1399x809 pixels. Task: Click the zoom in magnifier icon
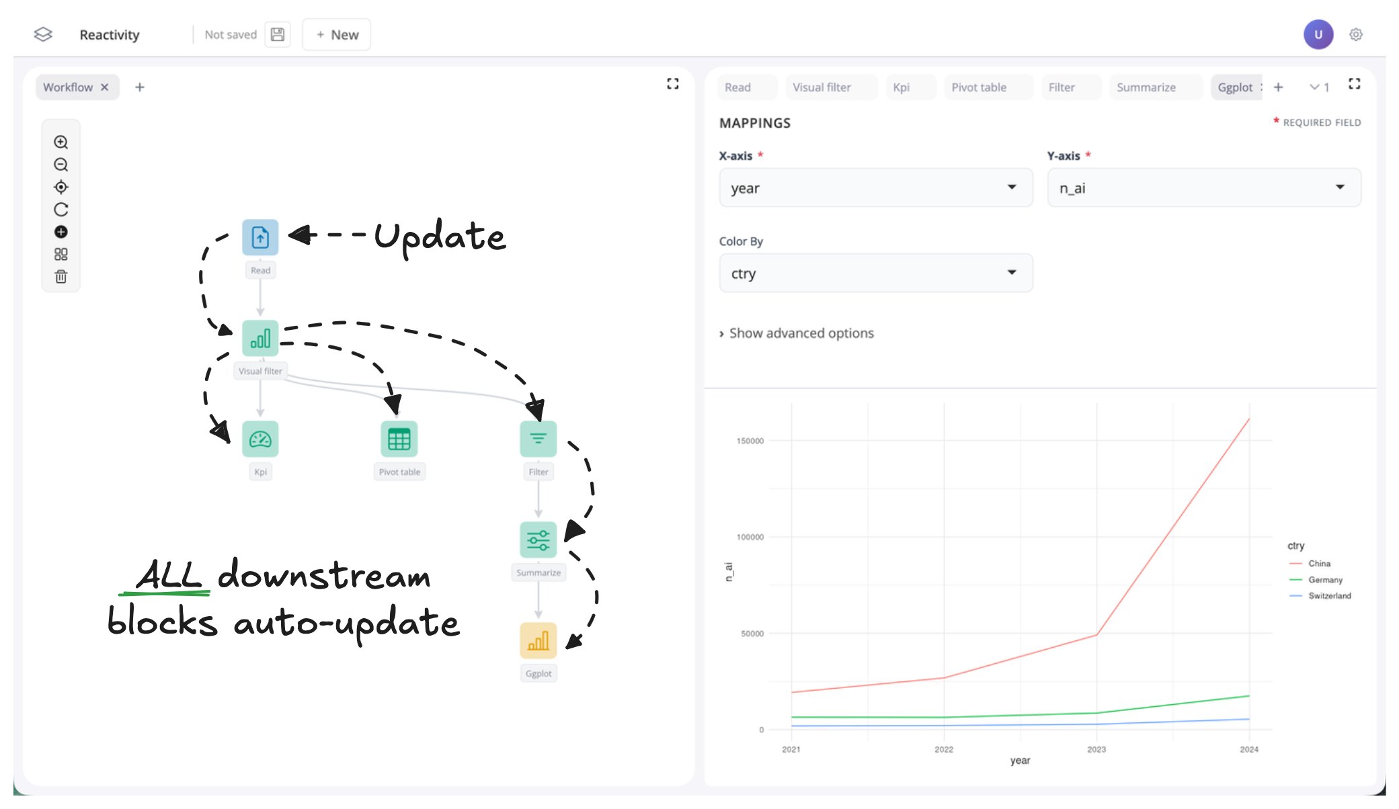click(61, 142)
